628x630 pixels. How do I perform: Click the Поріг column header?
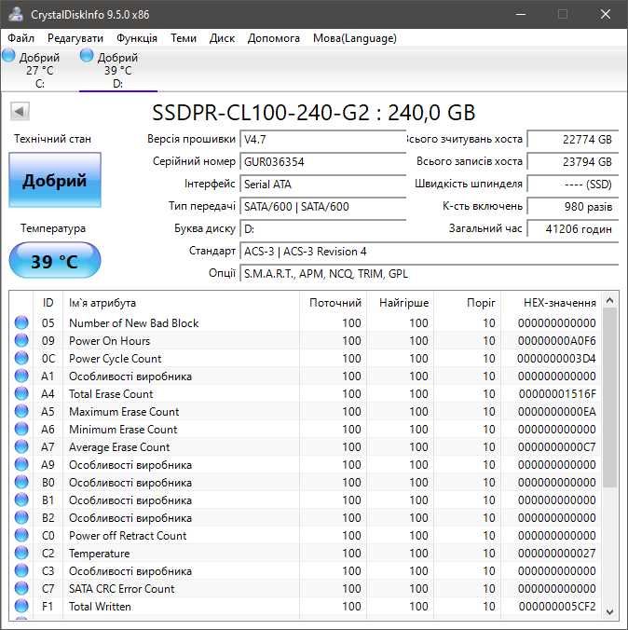468,303
